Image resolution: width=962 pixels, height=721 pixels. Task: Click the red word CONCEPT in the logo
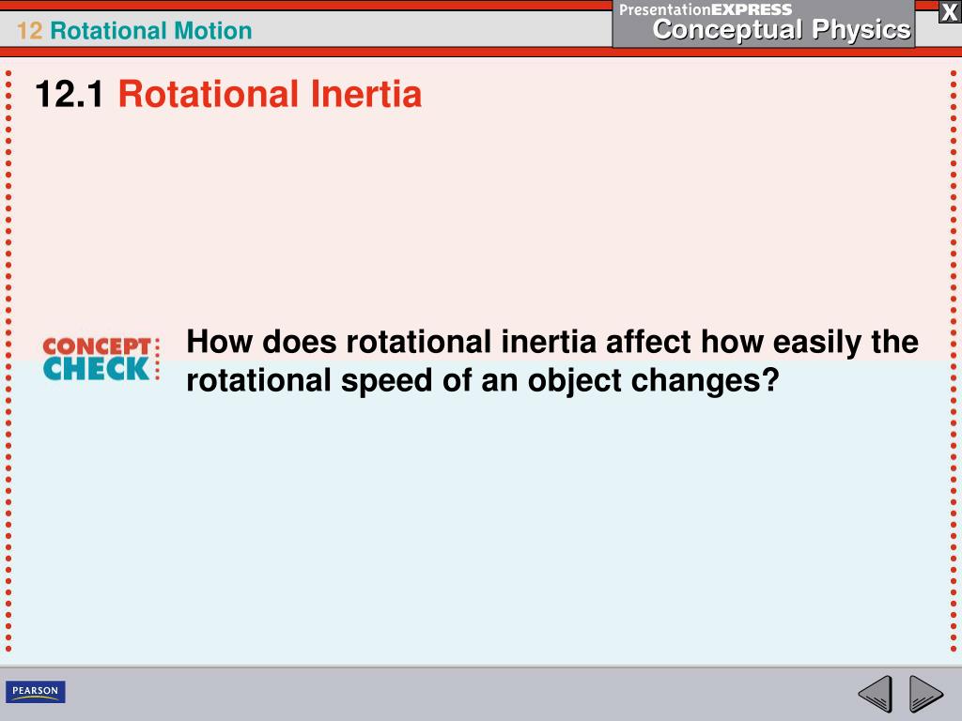[97, 346]
